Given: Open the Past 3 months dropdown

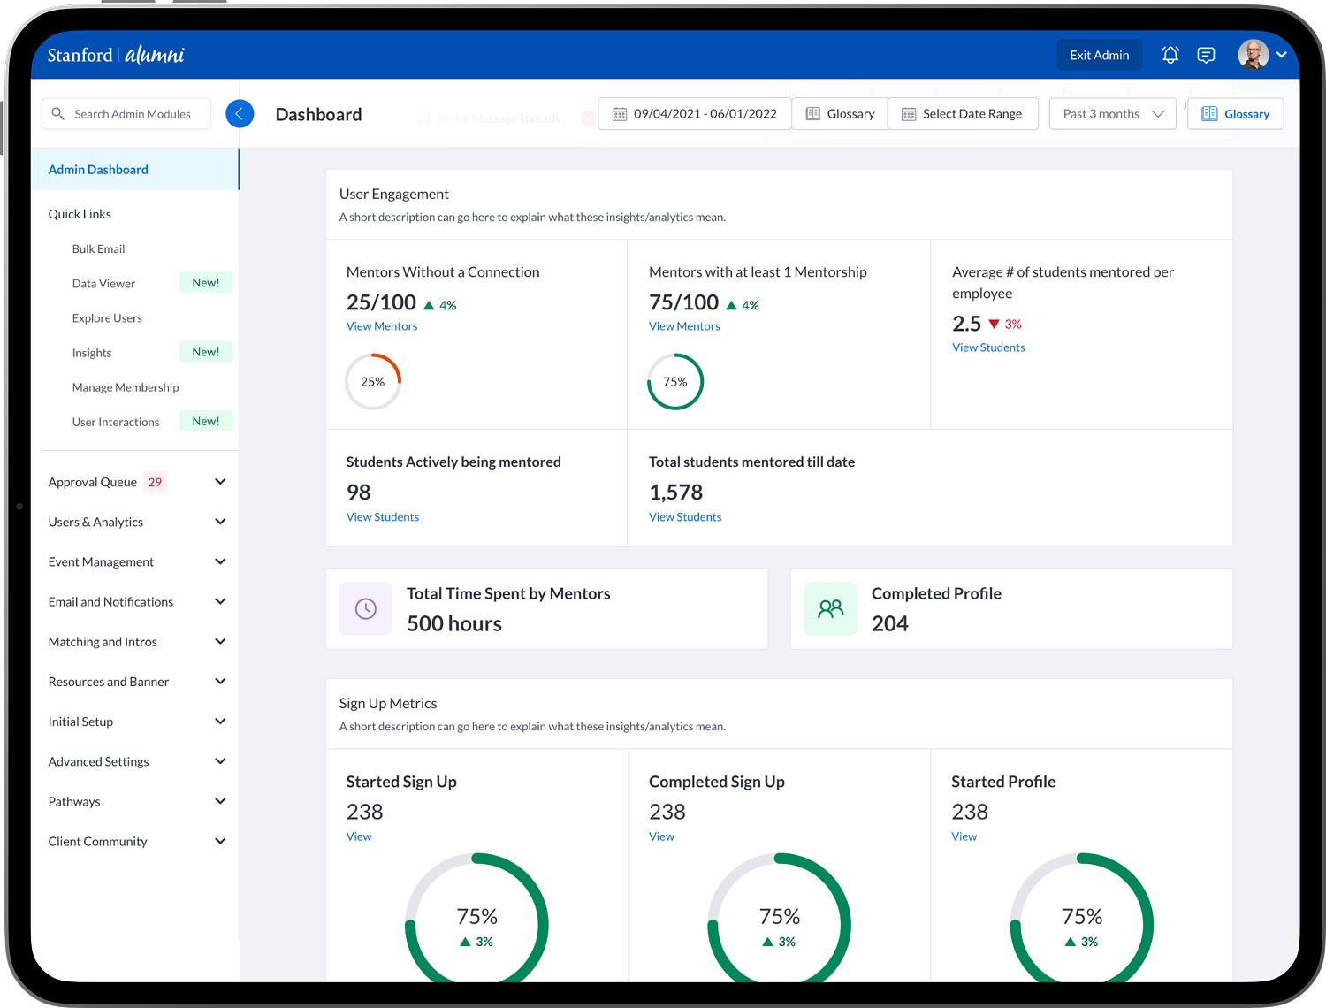Looking at the screenshot, I should click(1112, 114).
